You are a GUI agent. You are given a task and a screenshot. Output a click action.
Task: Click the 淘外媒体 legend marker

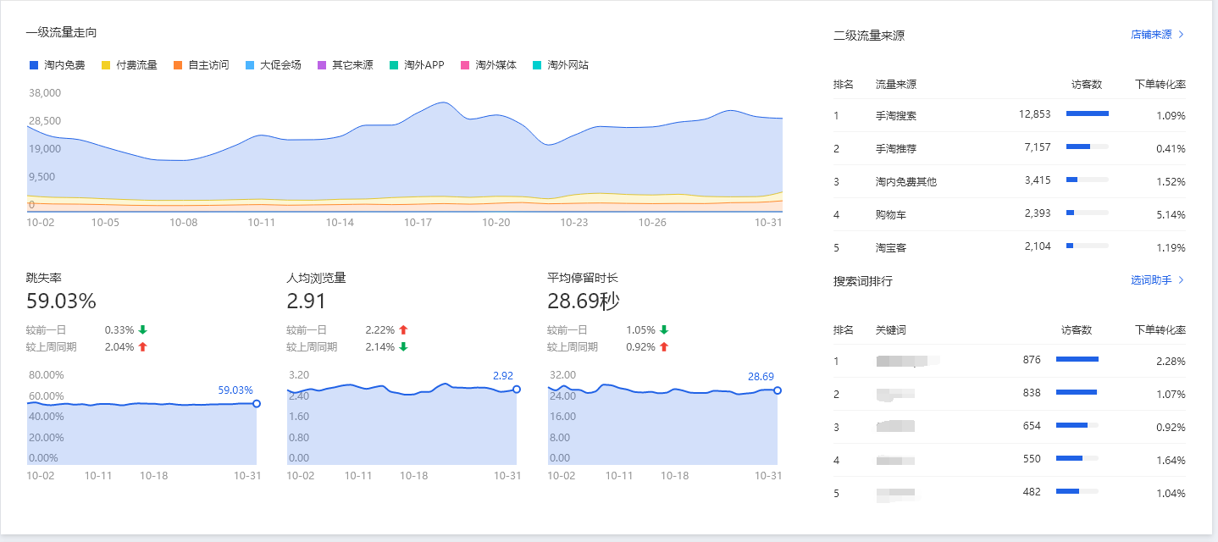(x=465, y=65)
